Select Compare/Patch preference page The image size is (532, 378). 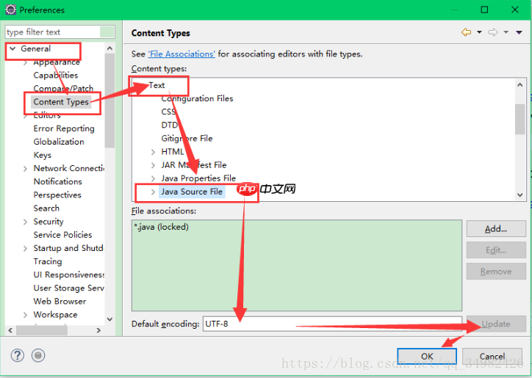tap(63, 89)
